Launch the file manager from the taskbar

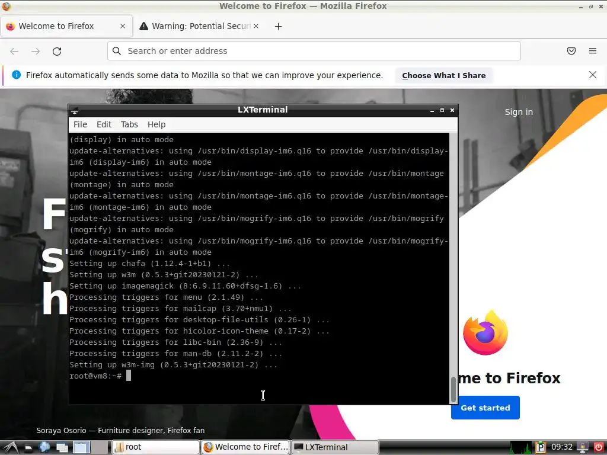coord(28,448)
